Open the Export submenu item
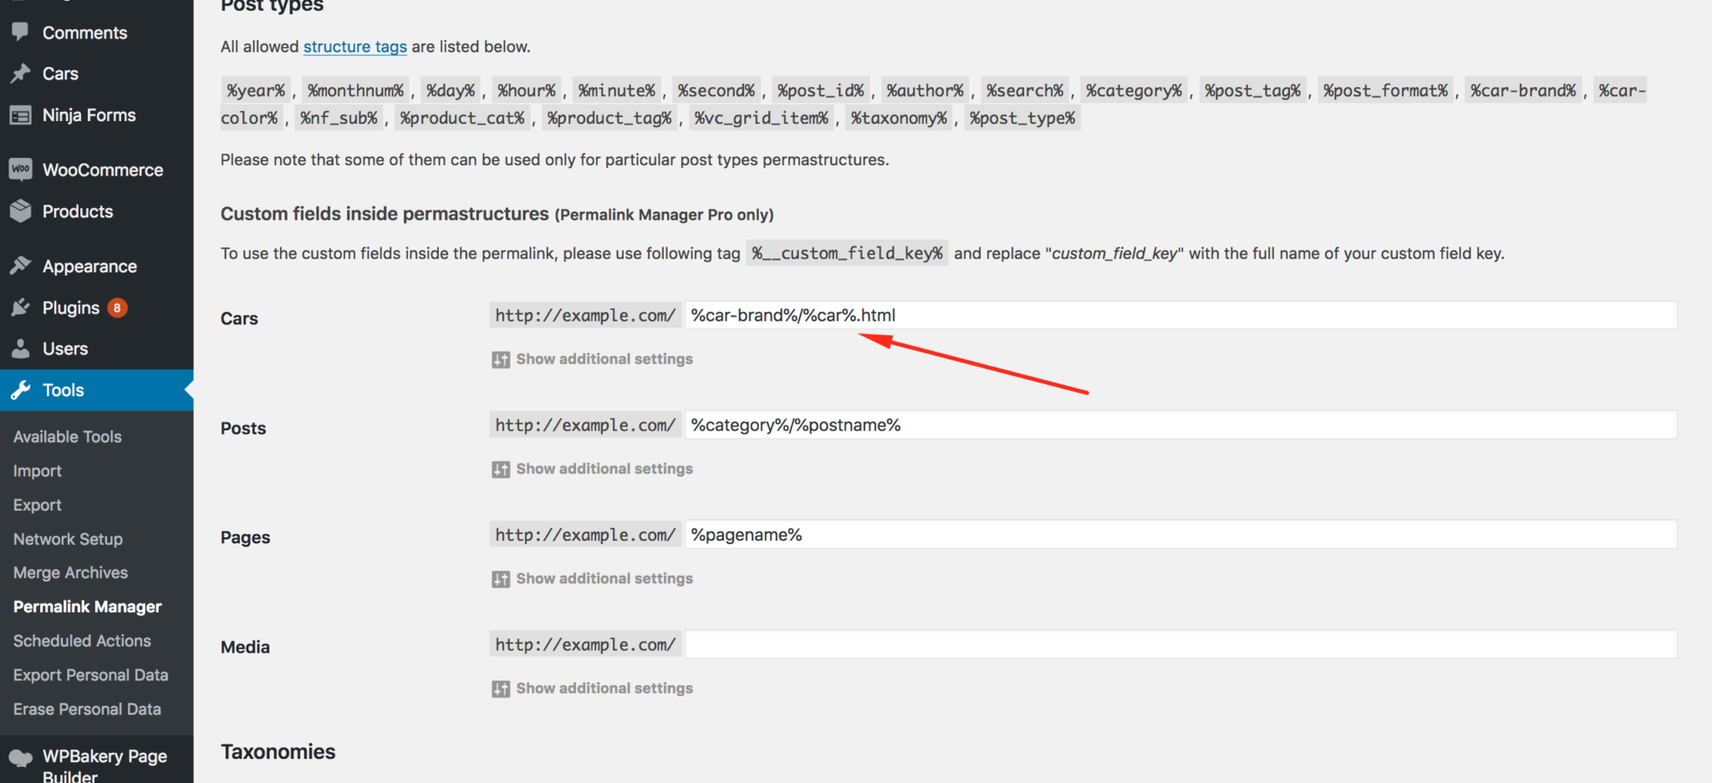The image size is (1712, 783). tap(38, 505)
